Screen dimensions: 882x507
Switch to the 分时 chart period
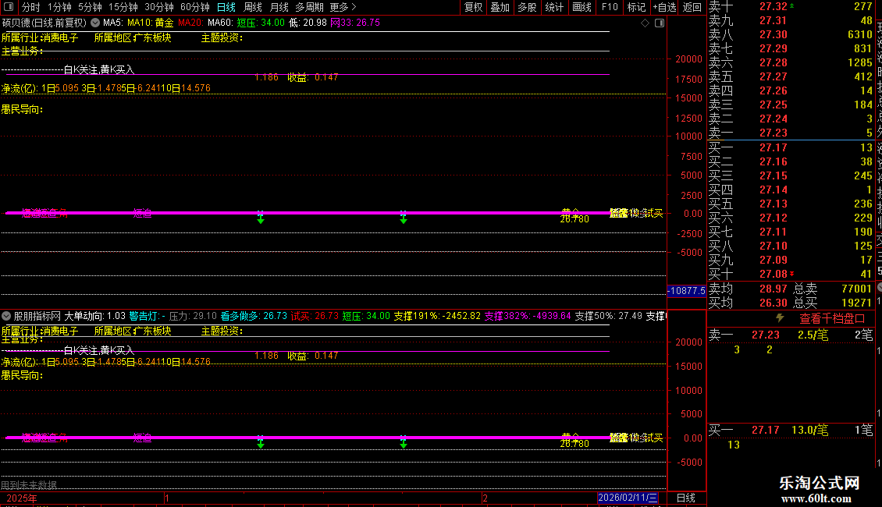point(31,7)
